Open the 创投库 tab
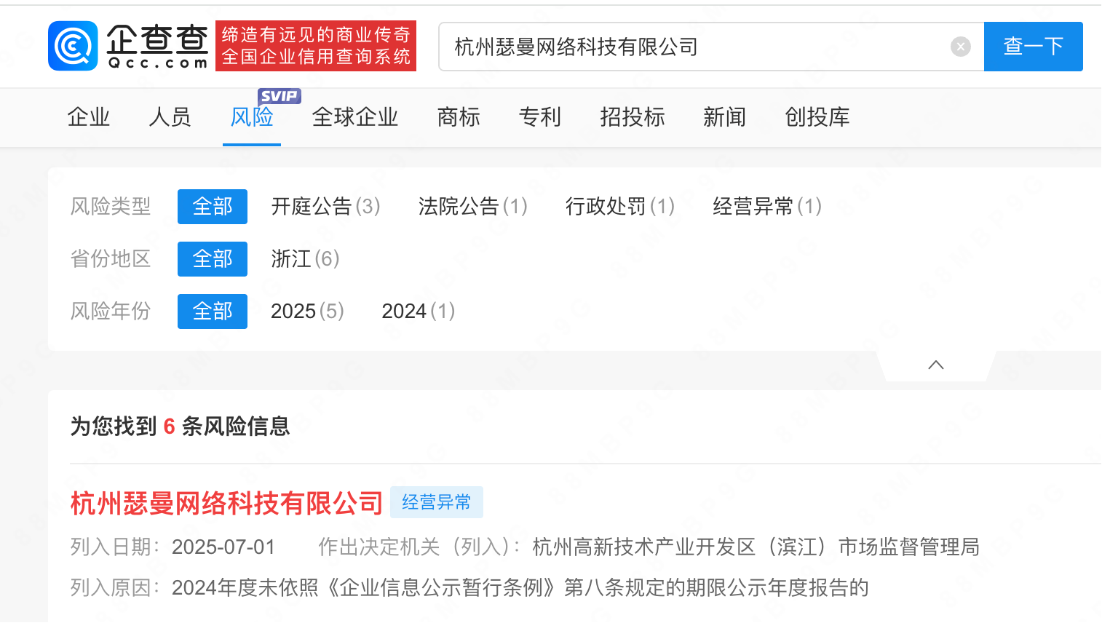Screen dimensions: 1102x623 [817, 116]
